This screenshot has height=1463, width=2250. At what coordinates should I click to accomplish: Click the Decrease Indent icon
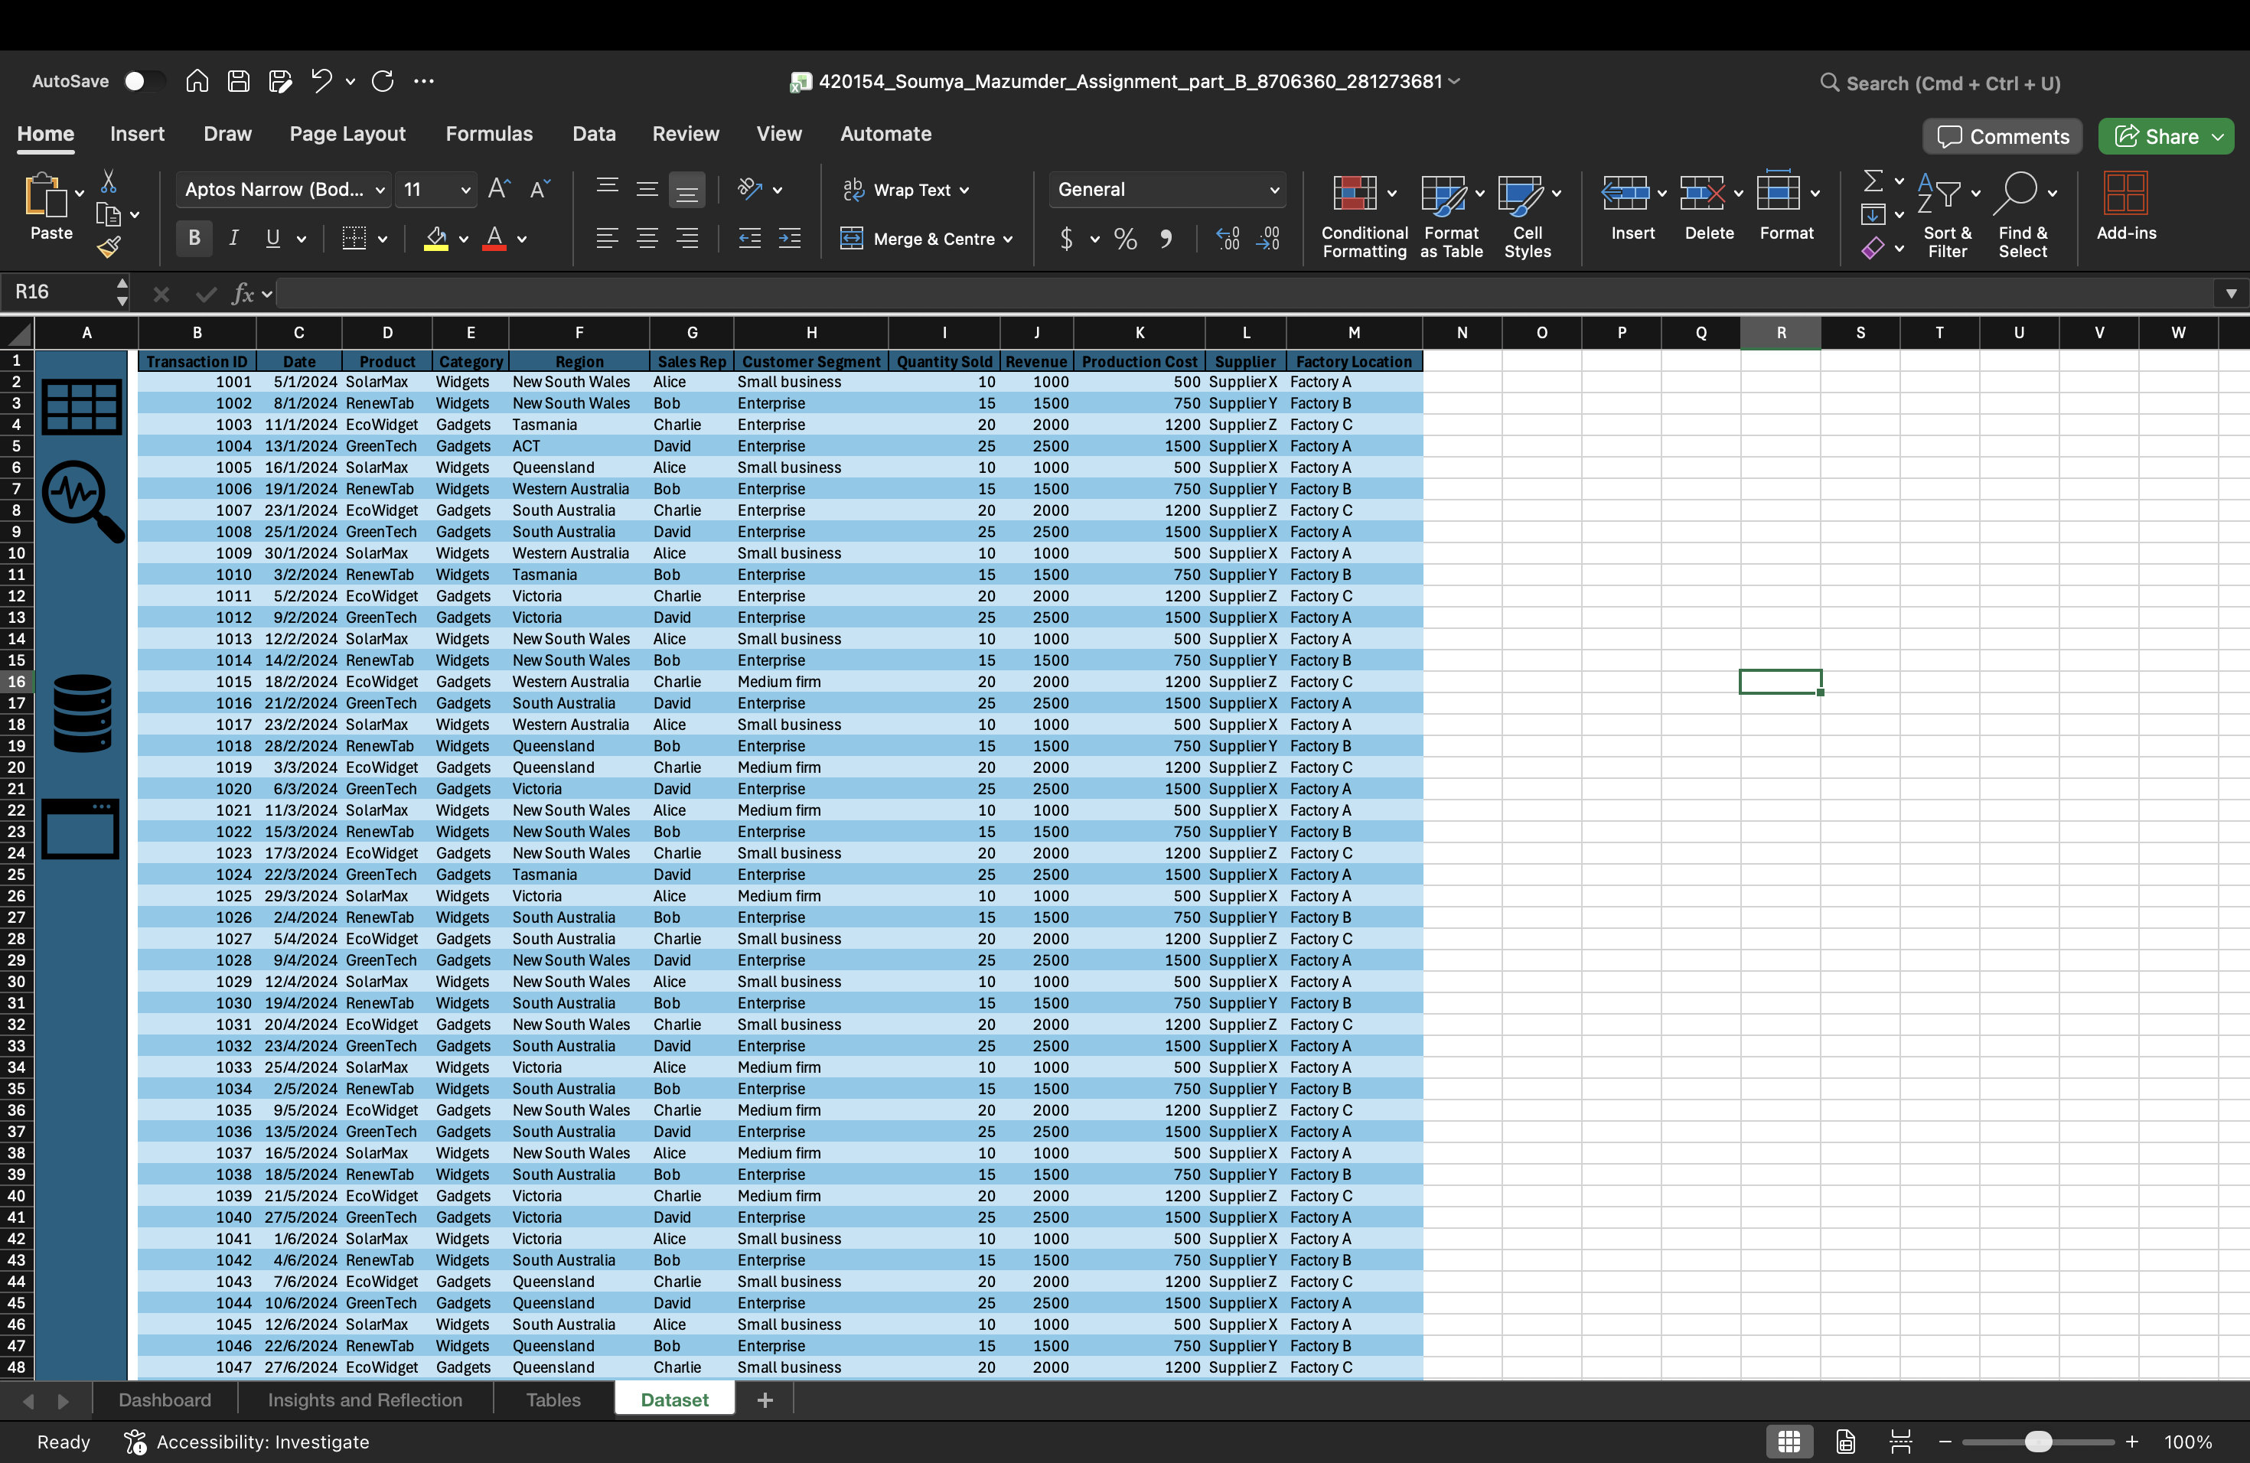(x=750, y=238)
